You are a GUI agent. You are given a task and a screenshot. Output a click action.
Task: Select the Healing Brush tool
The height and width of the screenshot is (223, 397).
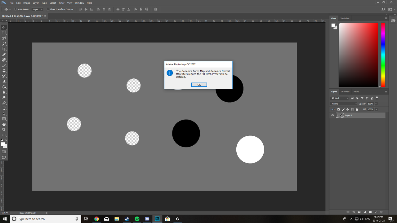(4, 60)
